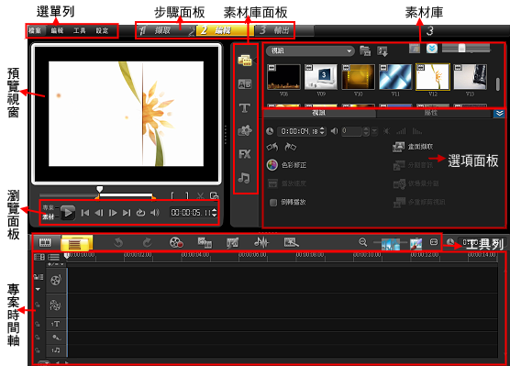Toggle mute icon in options panel
This screenshot has width=510, height=366.
(x=386, y=131)
